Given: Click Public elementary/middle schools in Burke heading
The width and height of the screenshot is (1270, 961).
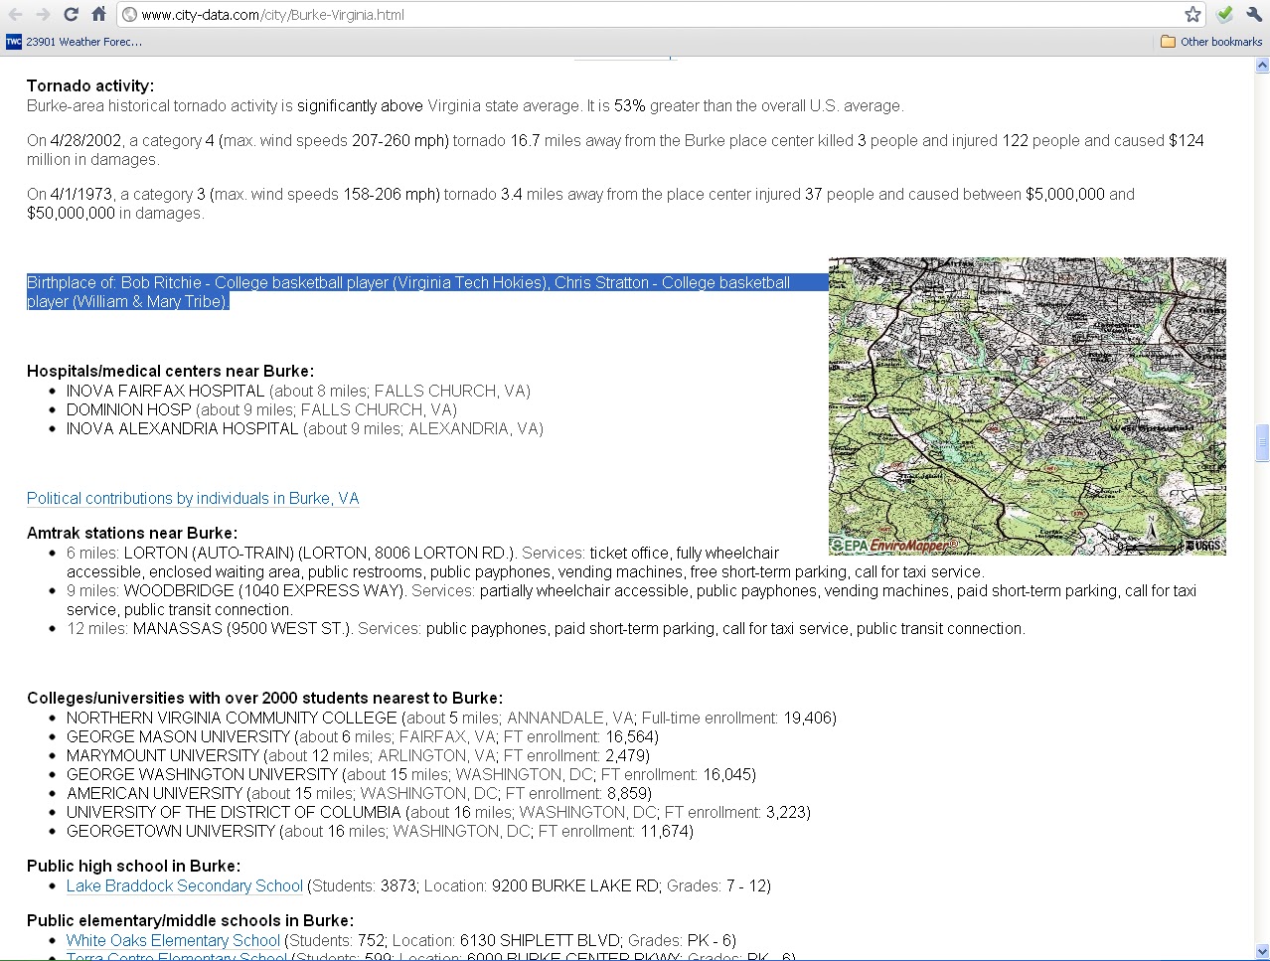Looking at the screenshot, I should pos(190,920).
